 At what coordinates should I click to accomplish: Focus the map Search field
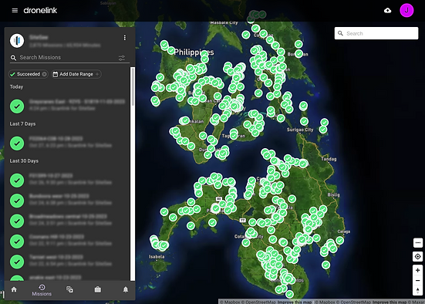click(x=376, y=33)
